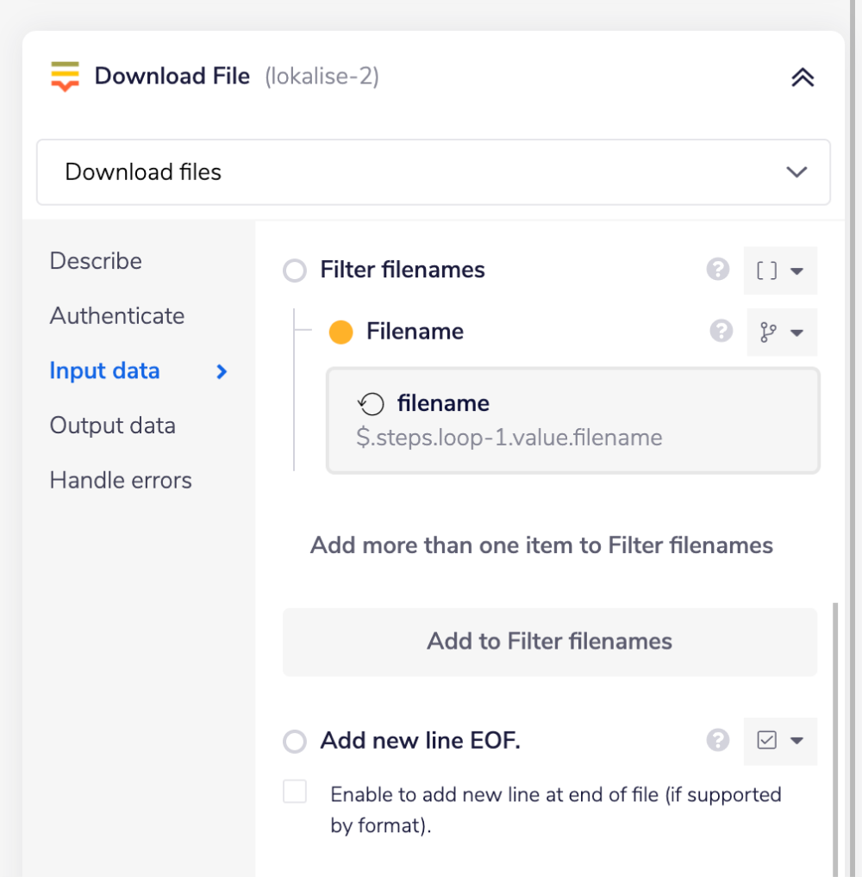Viewport: 862px width, 877px height.
Task: Toggle the Add new line EOF radio circle
Action: (x=295, y=741)
